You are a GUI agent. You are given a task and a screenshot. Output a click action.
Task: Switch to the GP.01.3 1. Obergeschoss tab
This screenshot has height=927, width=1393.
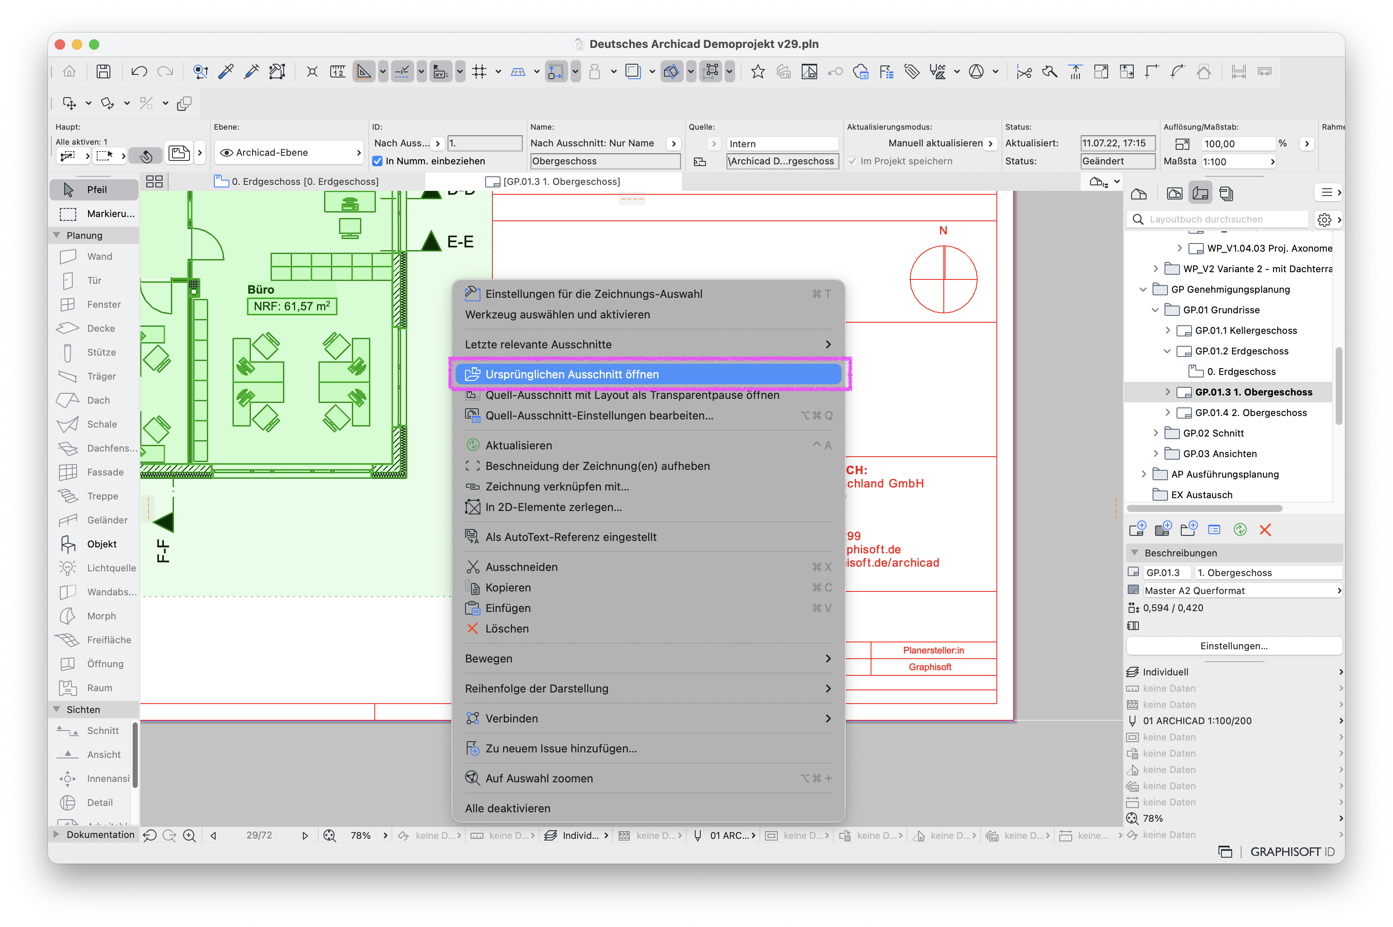click(x=554, y=181)
